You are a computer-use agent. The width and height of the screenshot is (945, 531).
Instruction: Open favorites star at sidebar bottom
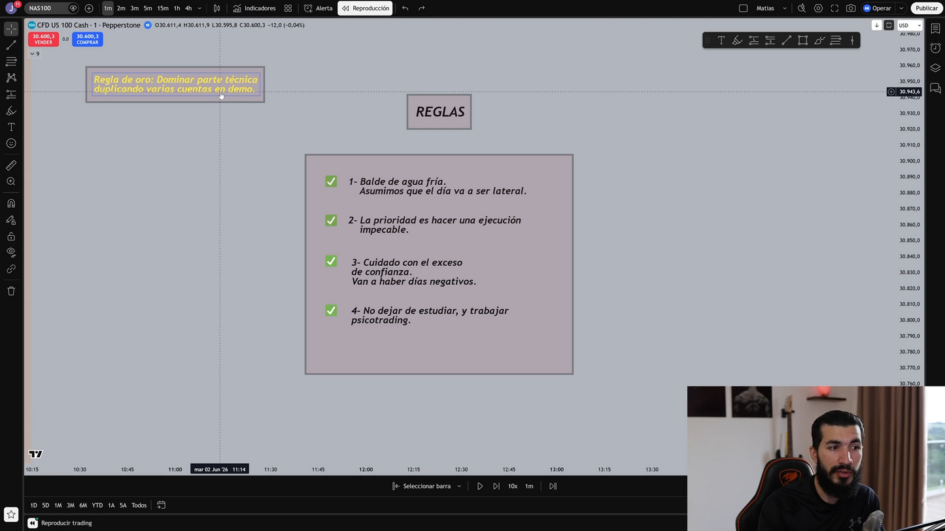pyautogui.click(x=11, y=515)
